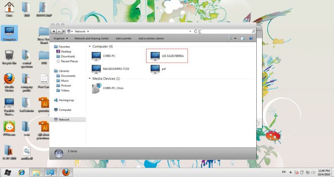Collapse the Computer (4) group
Screen dimensions: 334x177
(90, 47)
